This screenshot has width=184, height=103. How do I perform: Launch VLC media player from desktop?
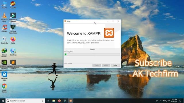click(4, 17)
